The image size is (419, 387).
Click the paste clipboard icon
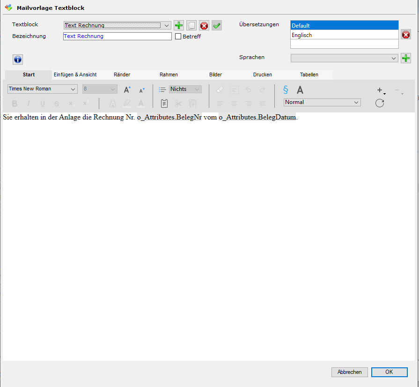coord(164,104)
